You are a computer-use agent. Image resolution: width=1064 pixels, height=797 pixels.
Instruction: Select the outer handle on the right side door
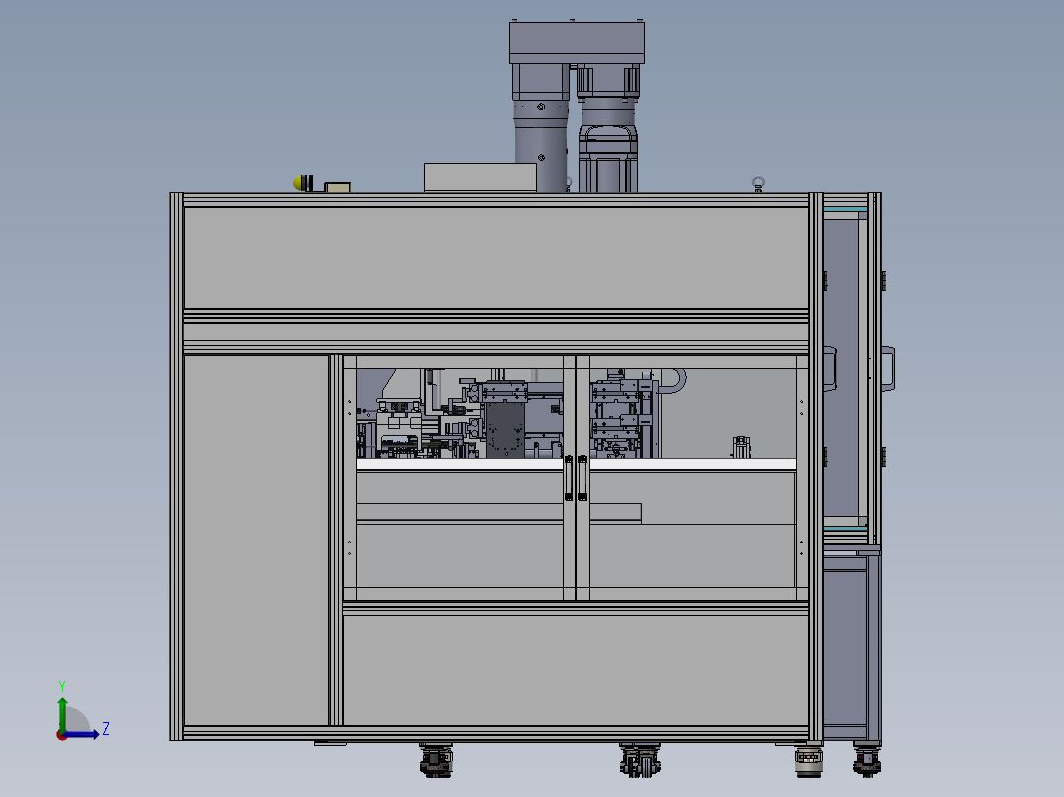click(888, 368)
